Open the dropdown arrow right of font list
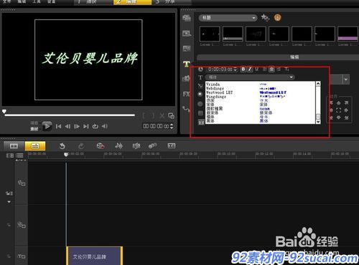Screen dimensions: 359x265 [x=346, y=79]
